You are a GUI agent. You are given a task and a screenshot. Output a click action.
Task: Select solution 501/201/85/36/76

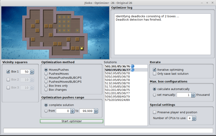click(126, 66)
